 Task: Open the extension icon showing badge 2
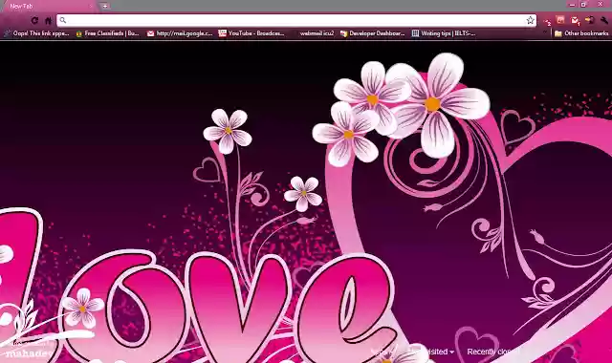547,21
